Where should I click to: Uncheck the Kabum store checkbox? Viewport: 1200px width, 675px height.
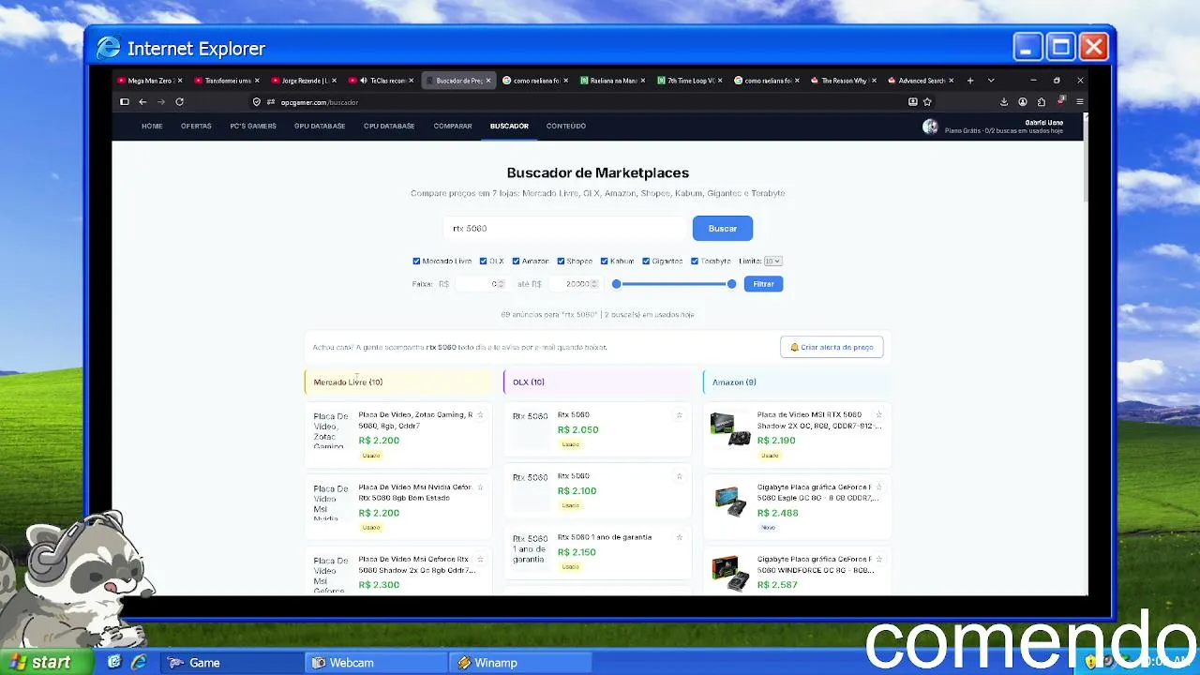tap(605, 262)
